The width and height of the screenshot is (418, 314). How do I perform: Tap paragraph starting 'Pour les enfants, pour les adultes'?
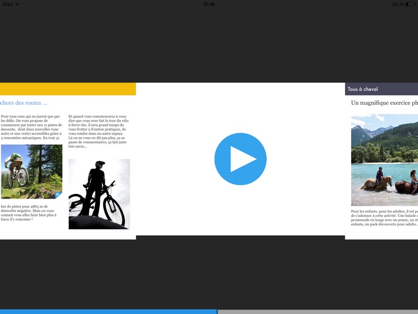(385, 218)
